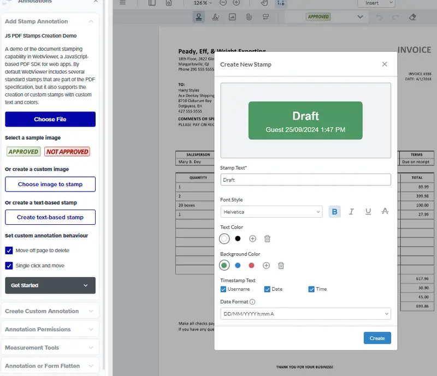Zoom in with the plus icon
The height and width of the screenshot is (376, 437).
[x=237, y=3]
